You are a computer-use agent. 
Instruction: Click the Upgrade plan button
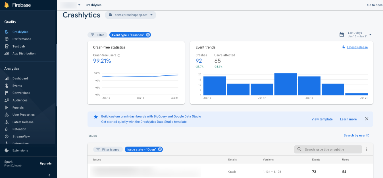click(46, 164)
